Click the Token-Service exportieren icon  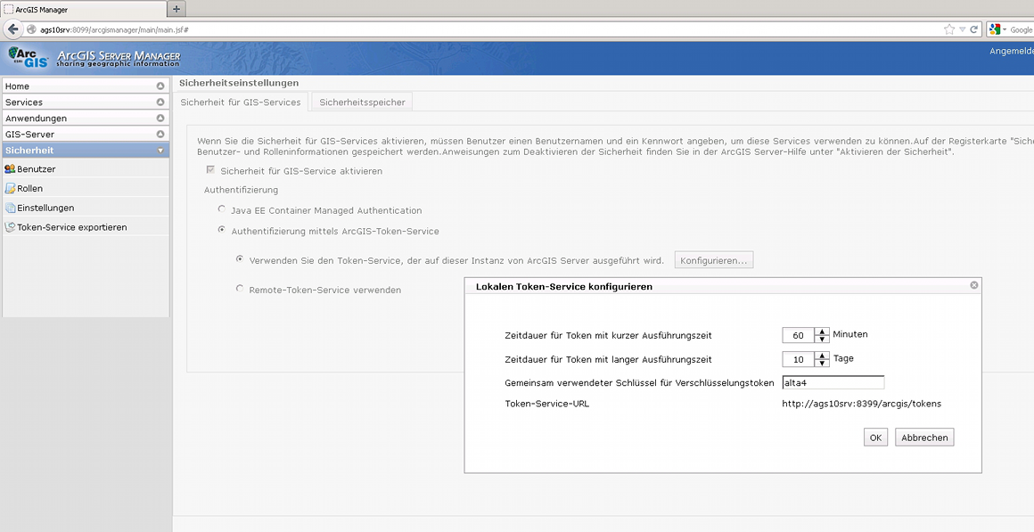(10, 227)
